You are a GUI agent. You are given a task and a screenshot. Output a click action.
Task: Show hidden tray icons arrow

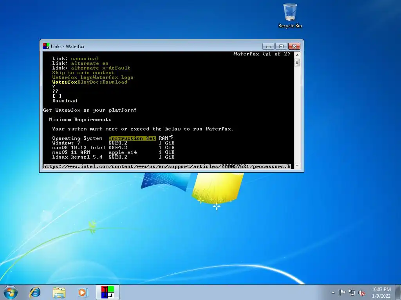tap(333, 293)
